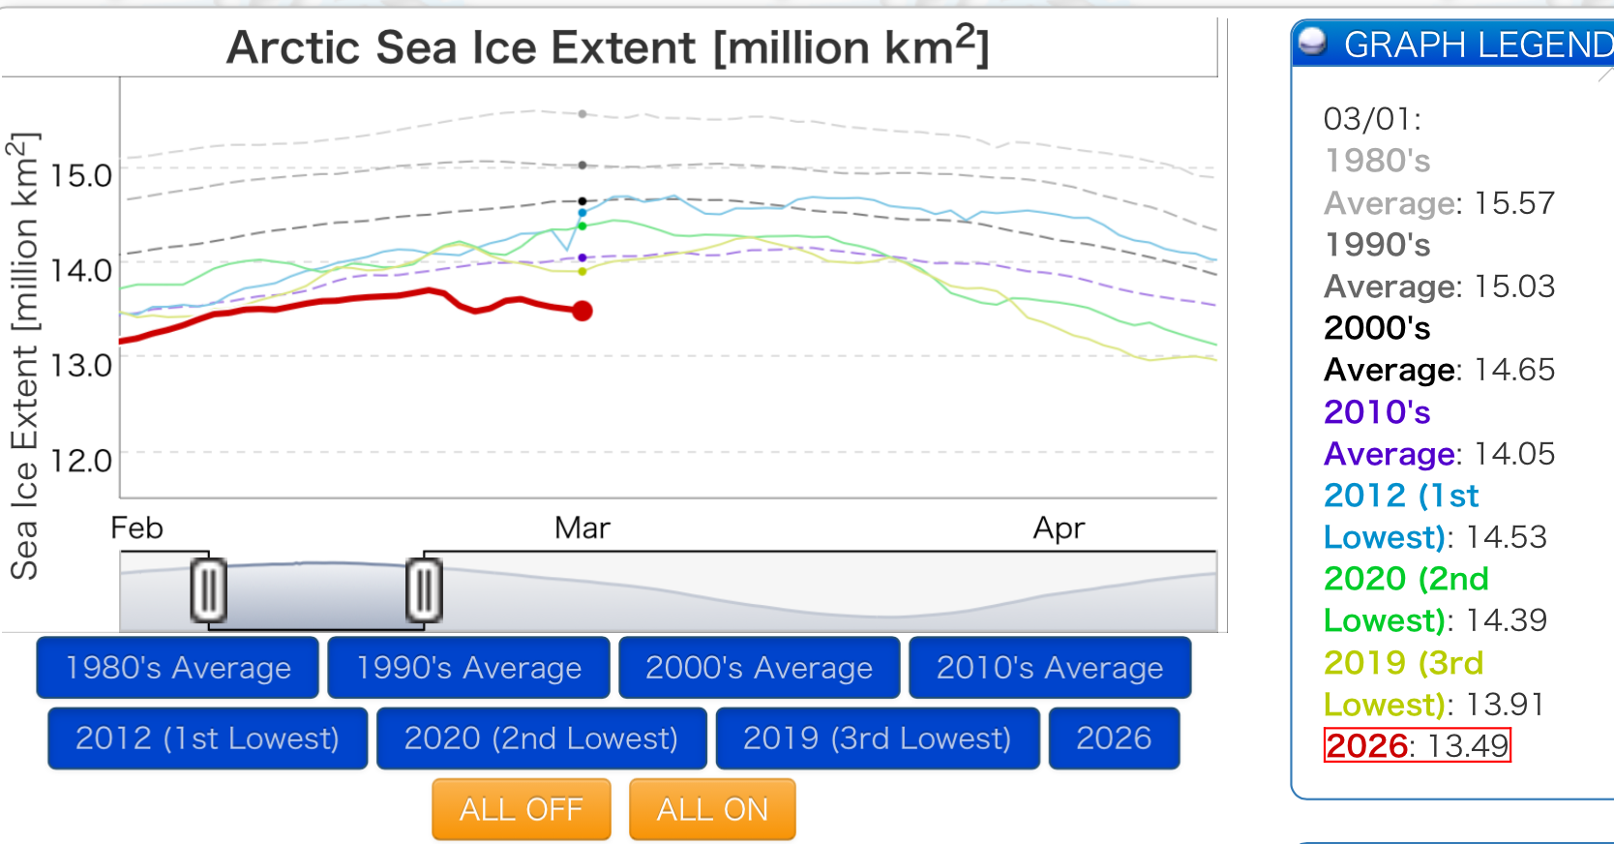Toggle the 2026 series button

point(1114,738)
